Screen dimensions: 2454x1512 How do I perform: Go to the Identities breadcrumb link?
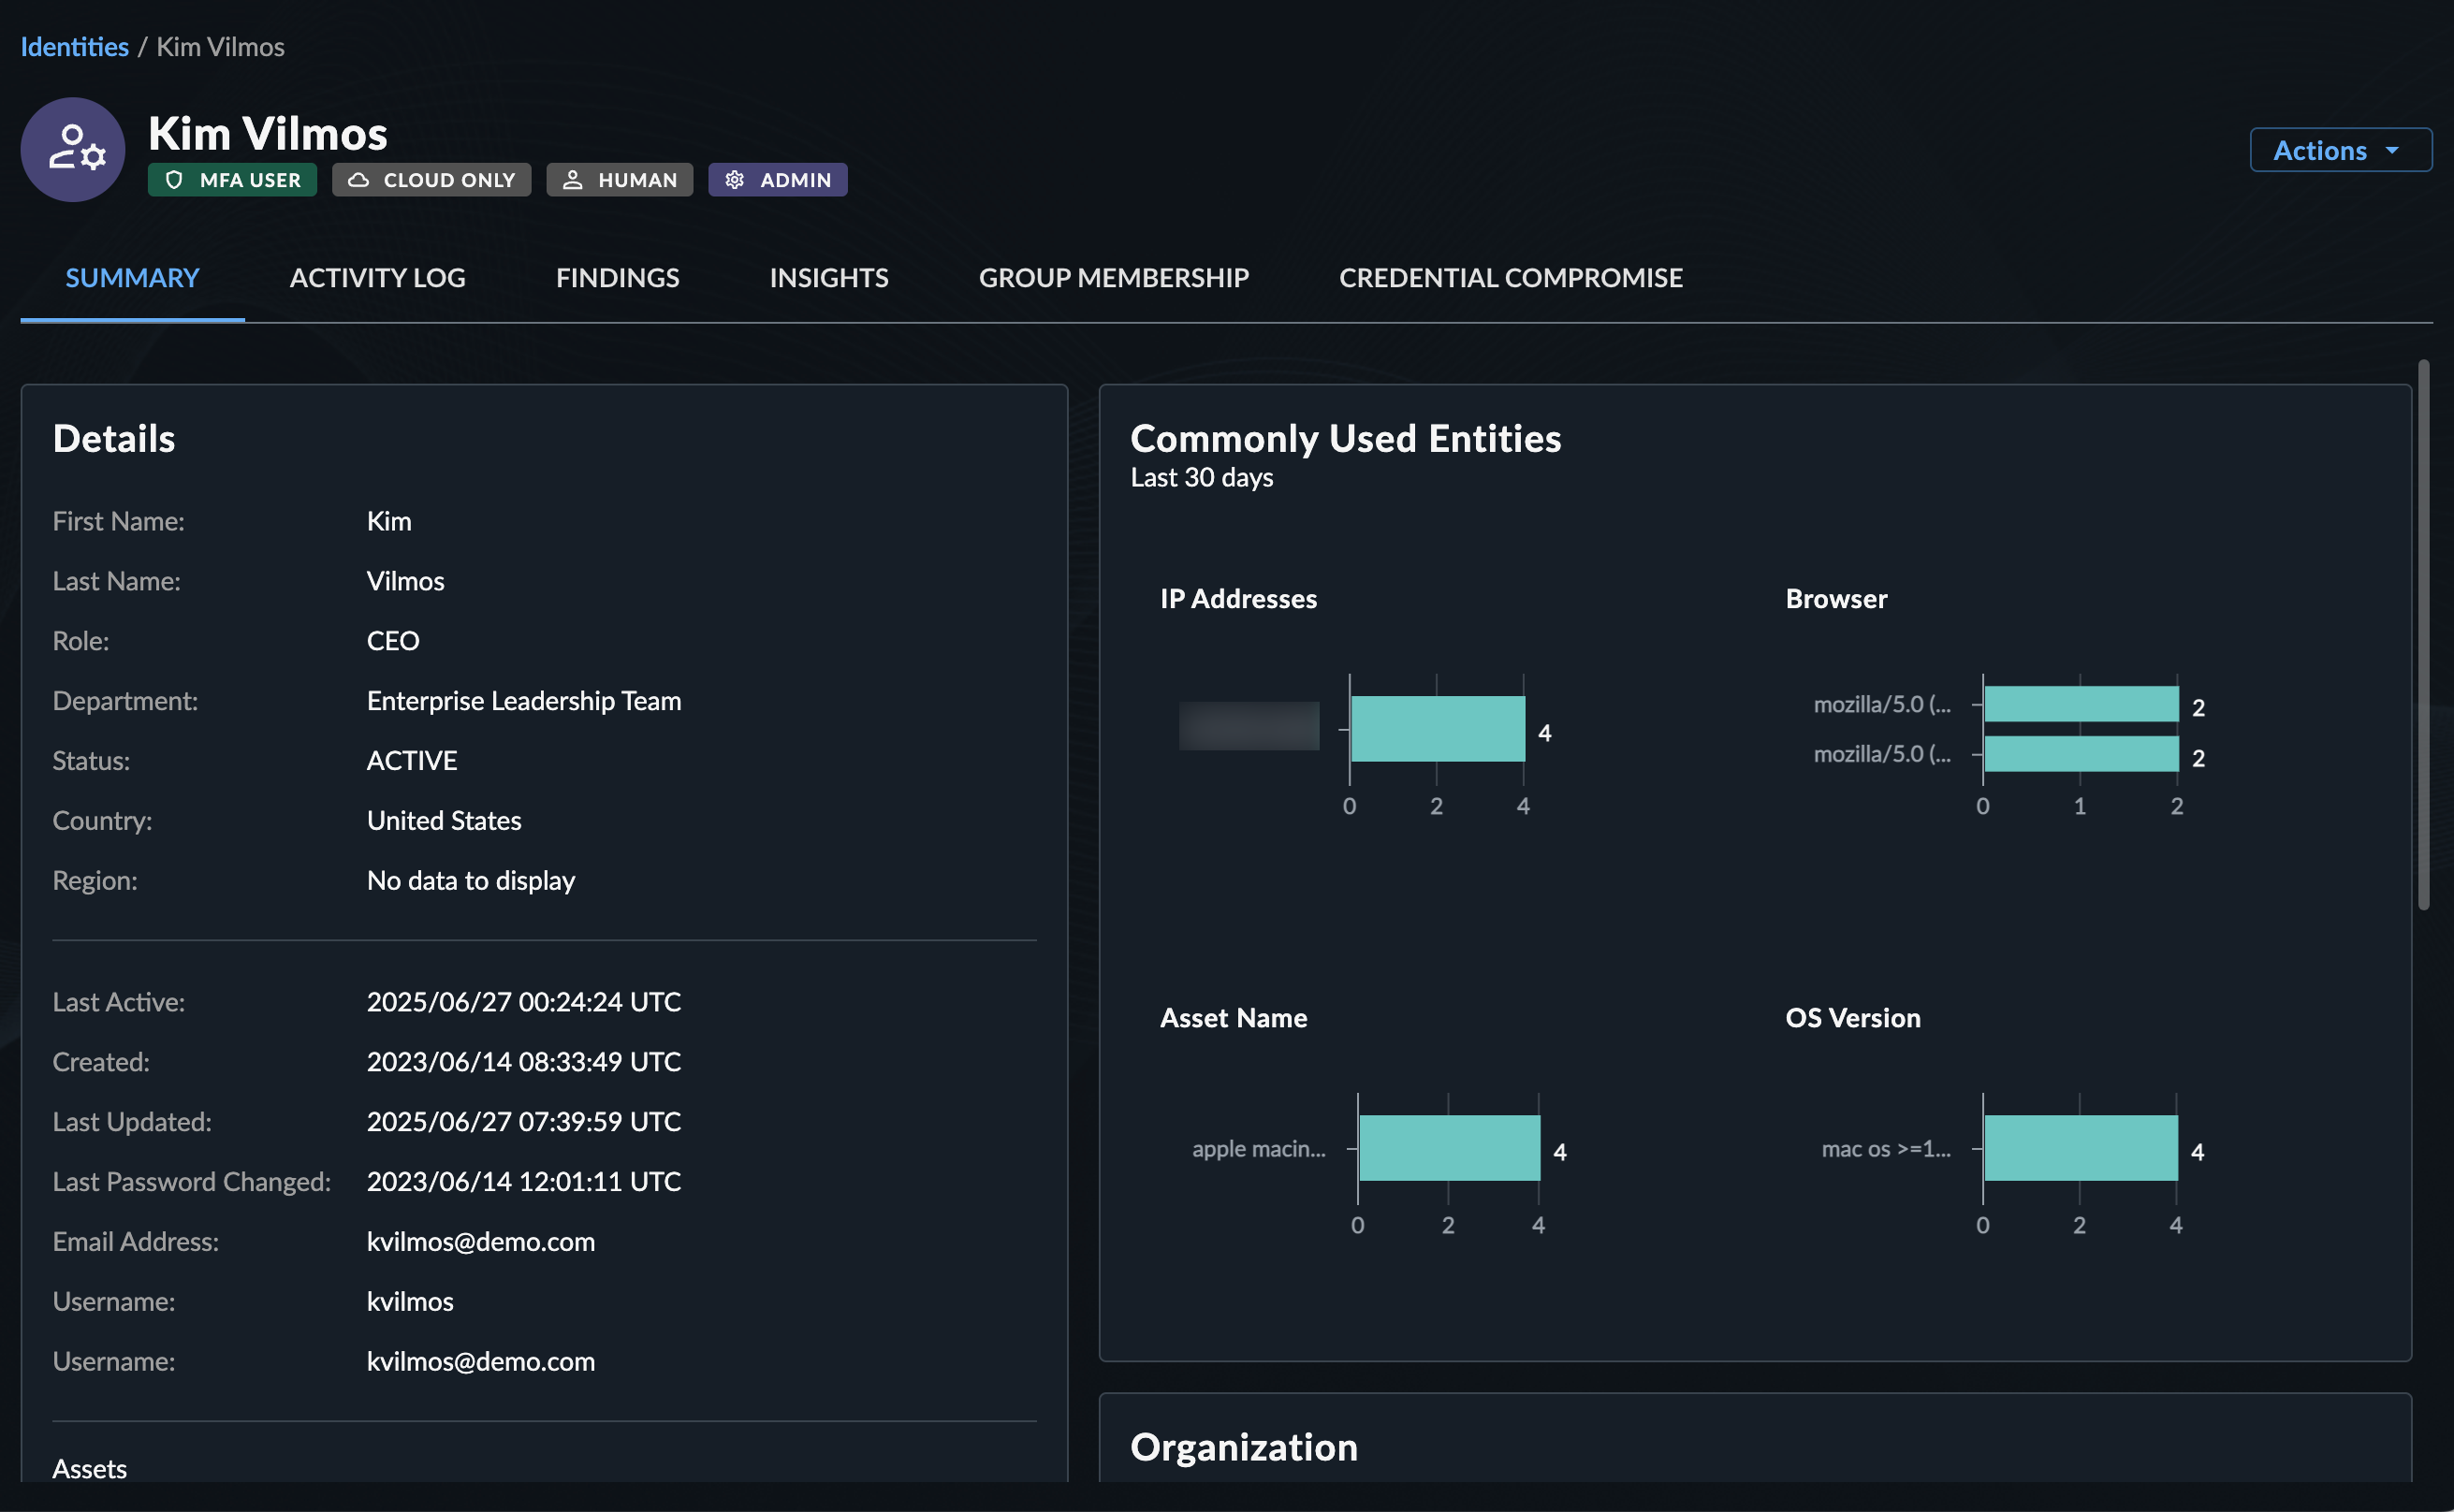pos(74,47)
